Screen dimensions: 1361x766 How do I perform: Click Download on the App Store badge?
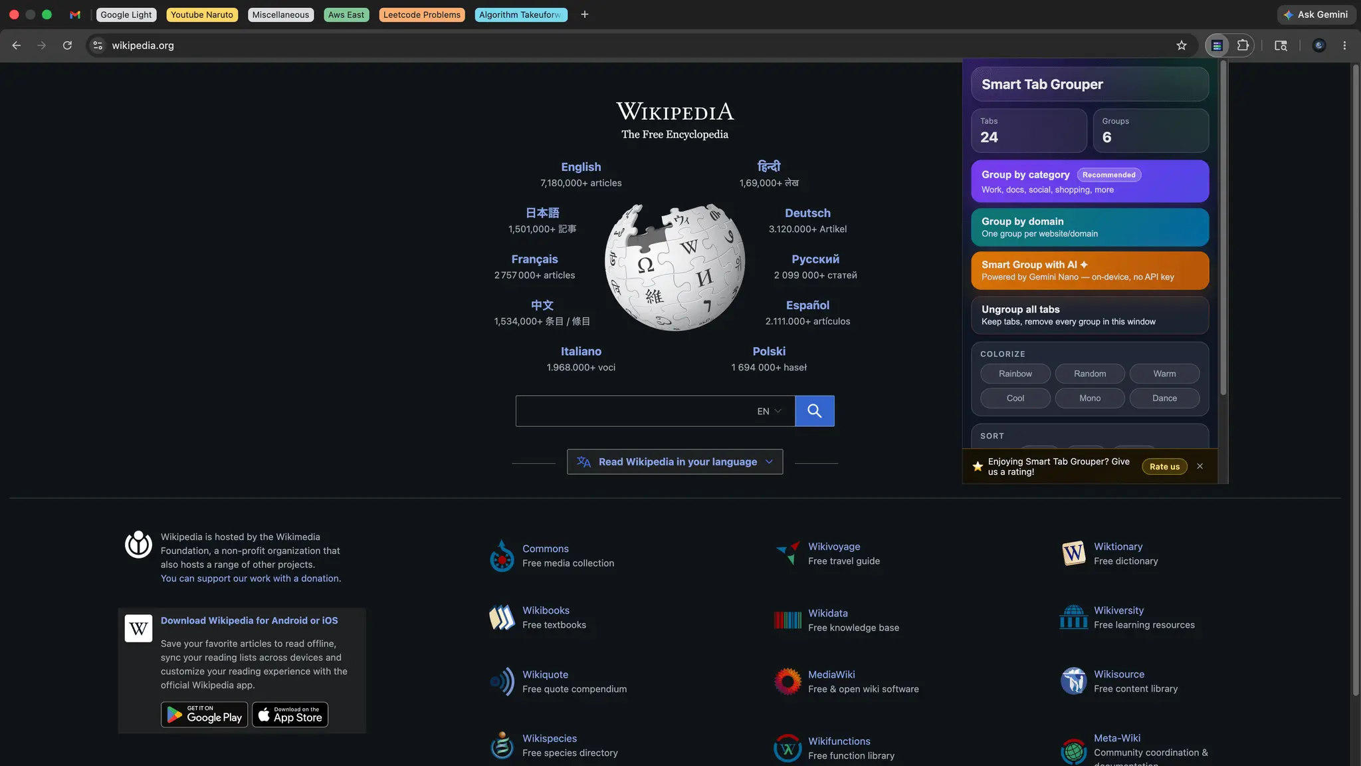(x=290, y=714)
